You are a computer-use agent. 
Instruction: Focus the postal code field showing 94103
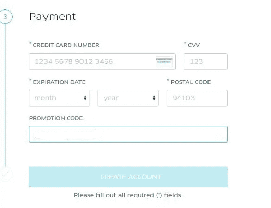tap(197, 98)
